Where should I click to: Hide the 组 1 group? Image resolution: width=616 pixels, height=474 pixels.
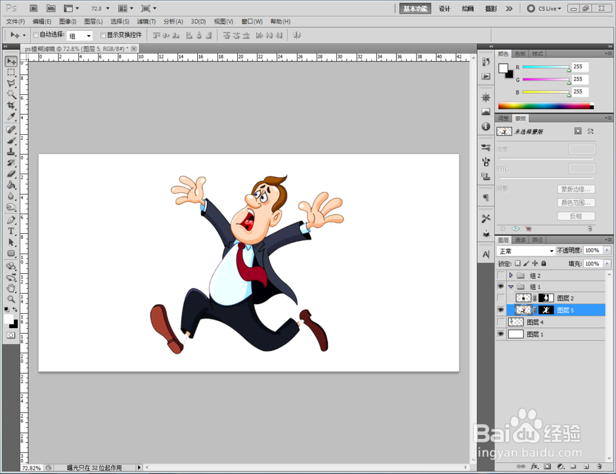(501, 286)
